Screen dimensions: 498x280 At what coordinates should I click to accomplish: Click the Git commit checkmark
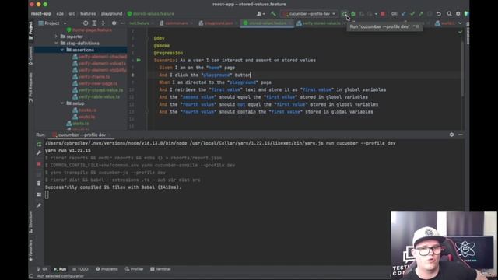click(x=412, y=14)
